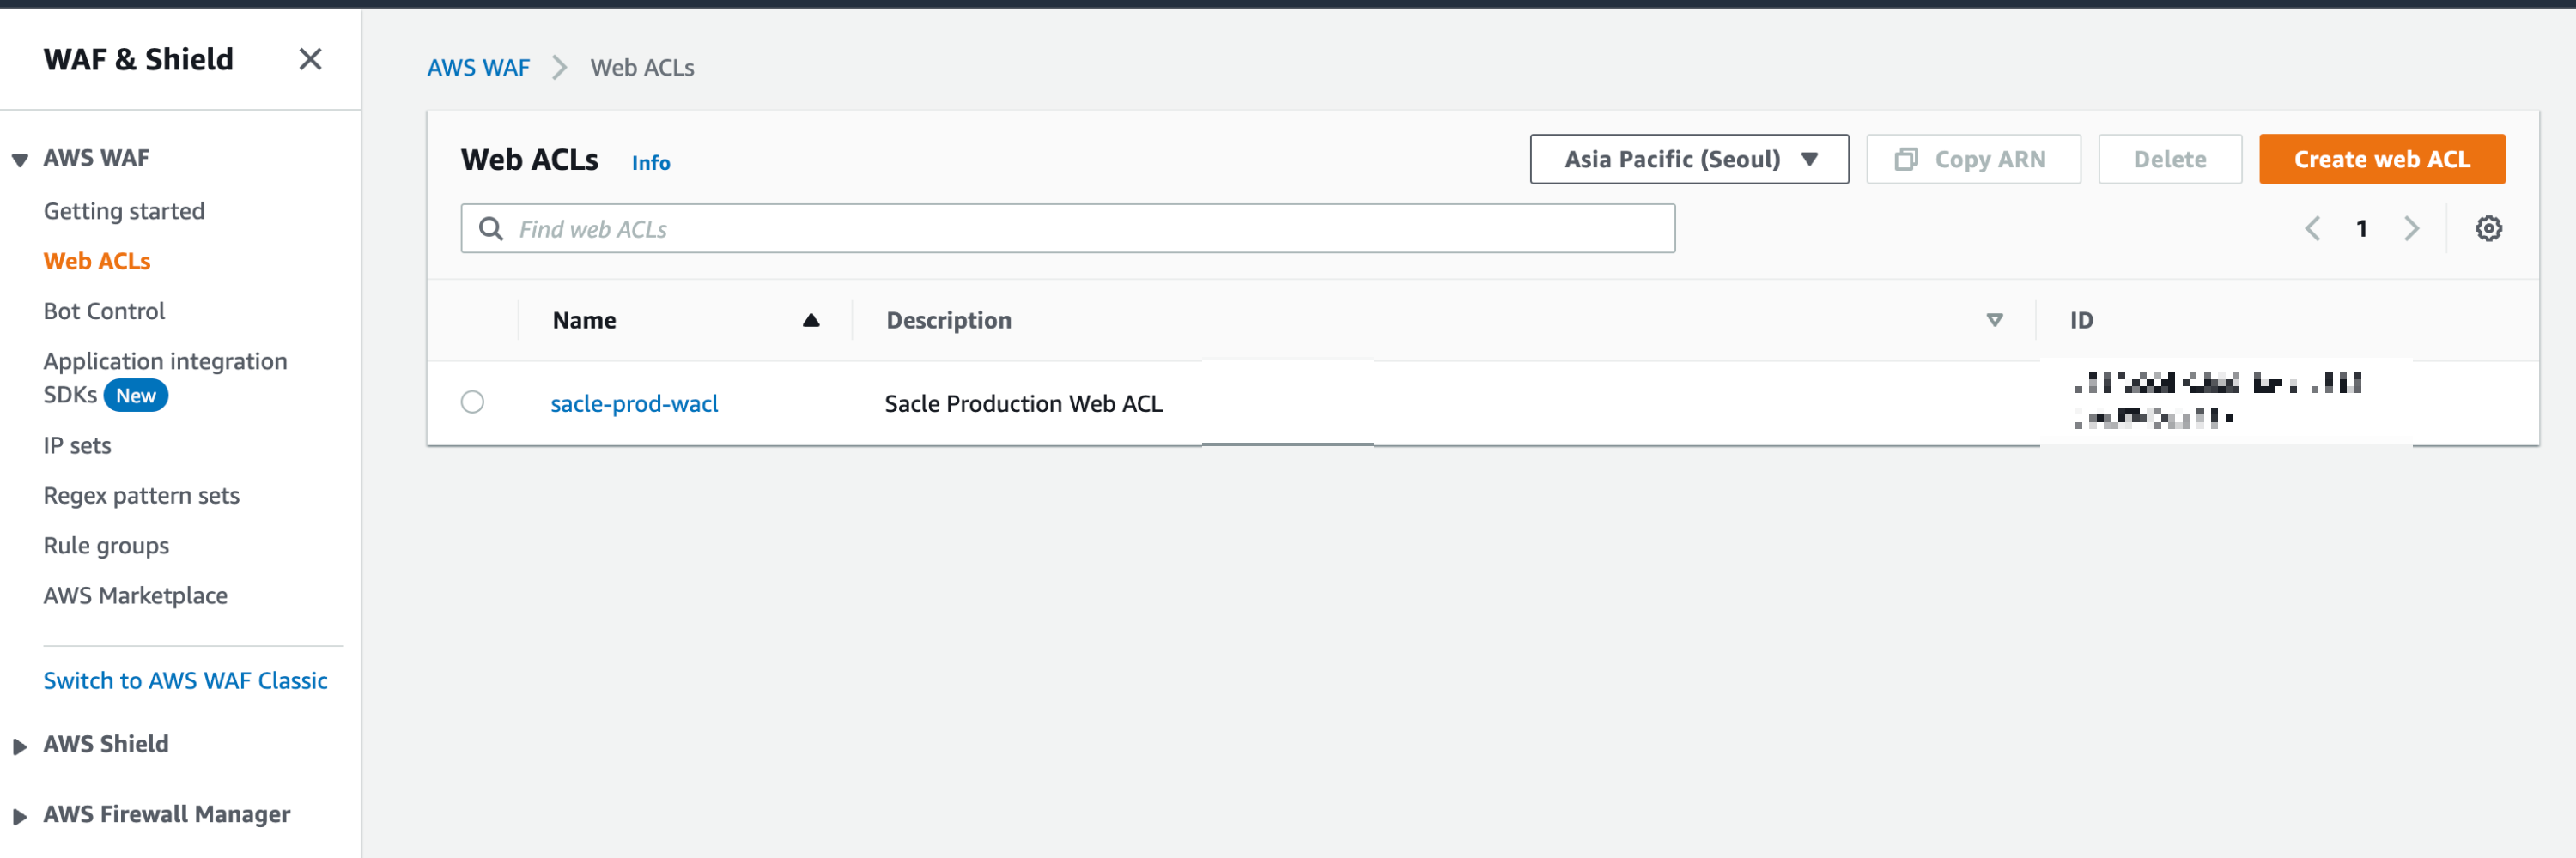Expand the AWS Shield section

(x=20, y=746)
